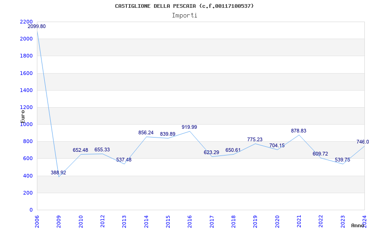The height and width of the screenshot is (230, 369).
Task: Select the 2019 x-axis year label
Action: point(256,221)
